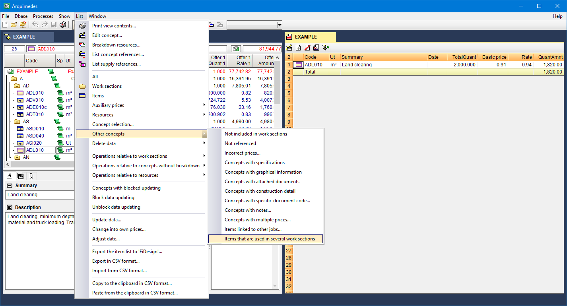Open the paperclip attachments icon
Image resolution: width=567 pixels, height=306 pixels.
pyautogui.click(x=31, y=176)
